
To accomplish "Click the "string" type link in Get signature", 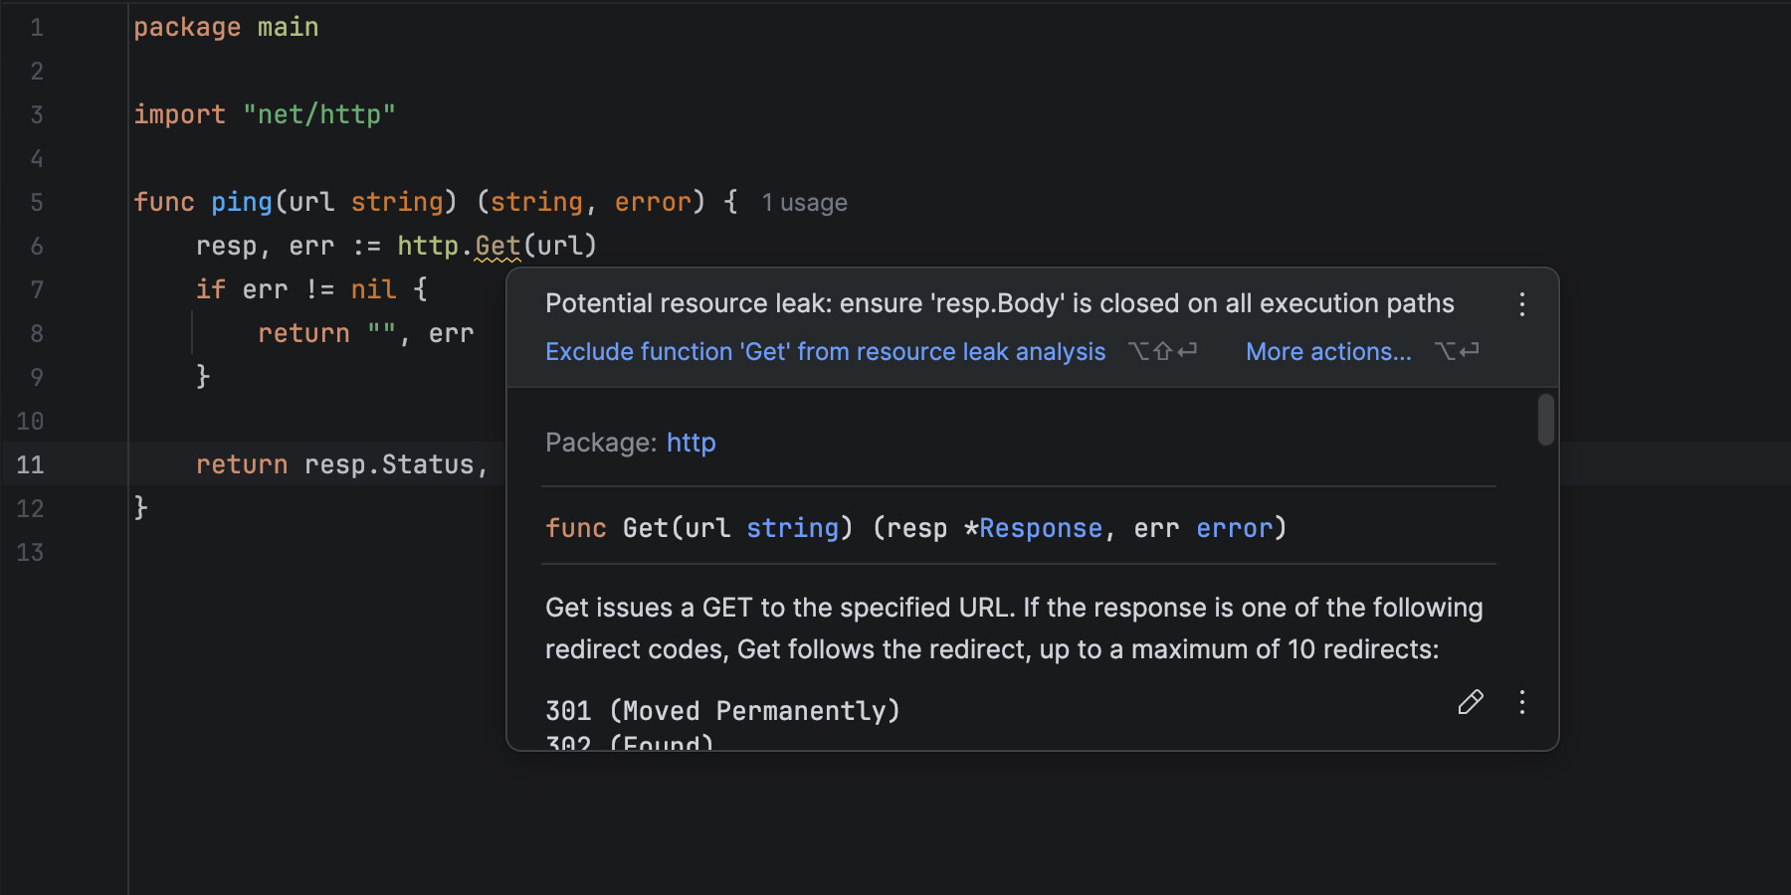I will tap(792, 528).
